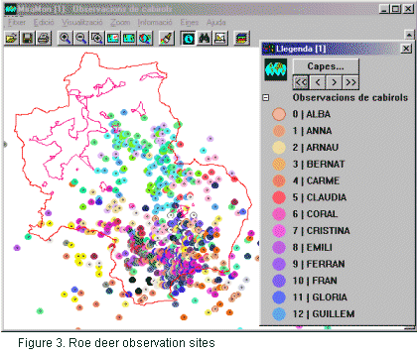
Task: Click the MiraMon title bar icon
Action: click(x=10, y=9)
